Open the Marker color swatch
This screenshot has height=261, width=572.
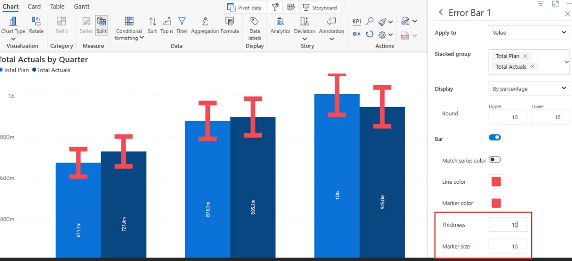tap(496, 203)
